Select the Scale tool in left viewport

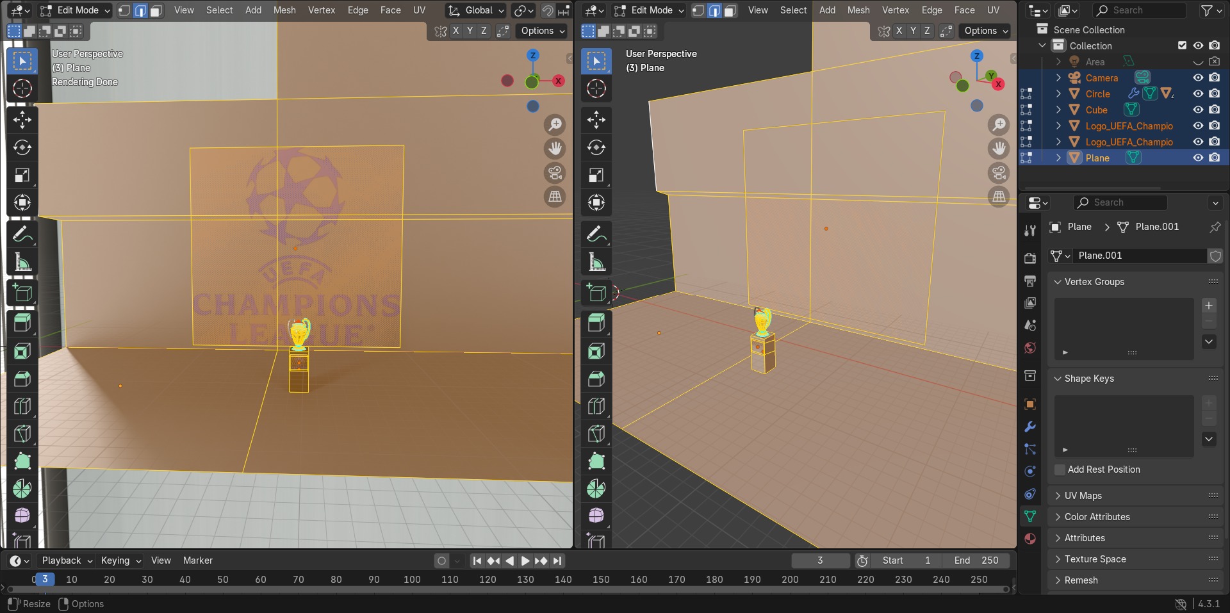(22, 175)
